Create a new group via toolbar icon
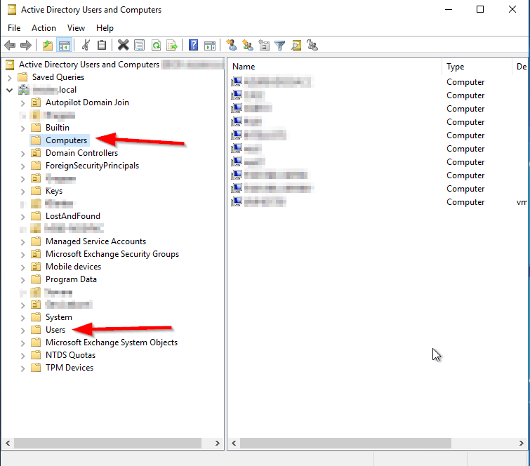This screenshot has height=466, width=530. pyautogui.click(x=248, y=45)
